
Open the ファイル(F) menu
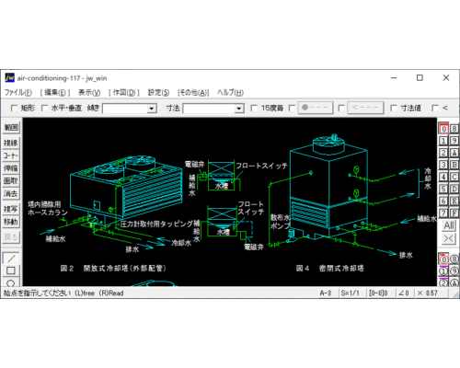[x=18, y=92]
